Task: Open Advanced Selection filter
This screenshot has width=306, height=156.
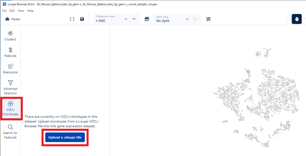Action: point(10,87)
